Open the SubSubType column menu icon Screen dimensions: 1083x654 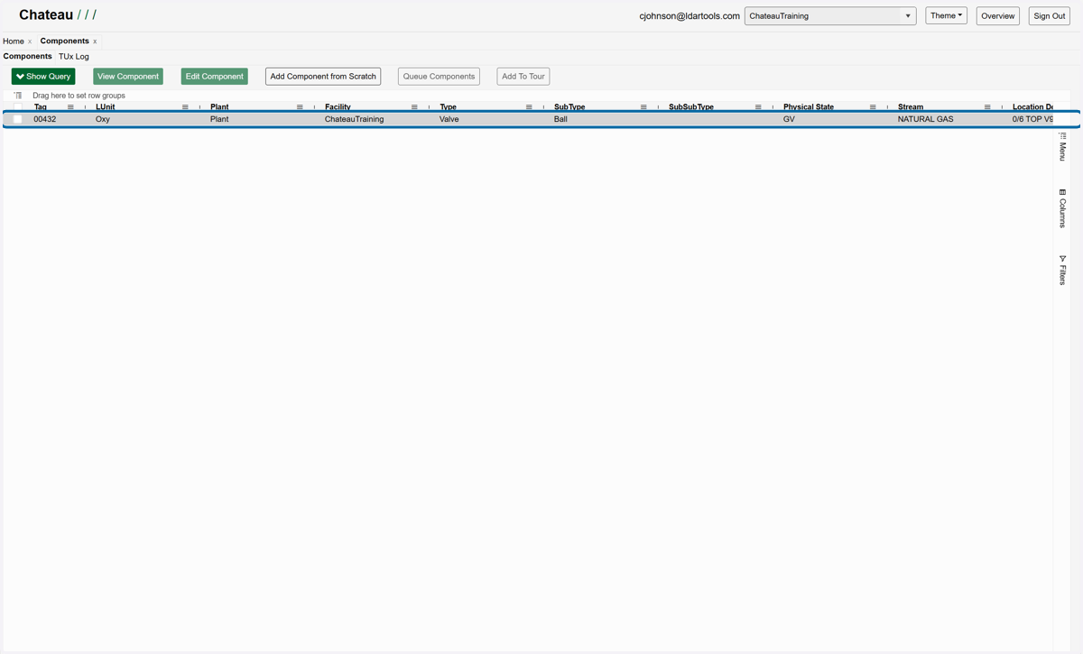point(758,107)
